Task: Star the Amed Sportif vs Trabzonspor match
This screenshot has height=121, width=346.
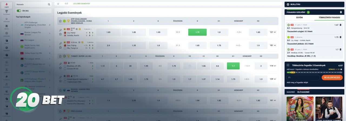Action: click(x=60, y=81)
